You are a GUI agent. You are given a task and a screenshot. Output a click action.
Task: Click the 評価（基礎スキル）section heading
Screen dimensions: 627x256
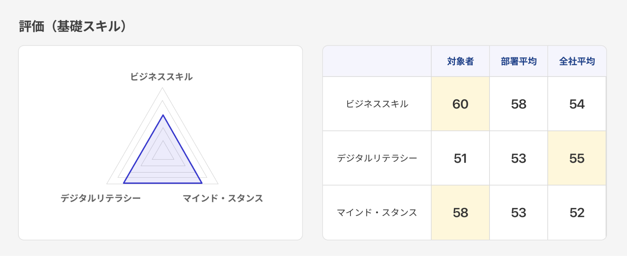(x=72, y=26)
